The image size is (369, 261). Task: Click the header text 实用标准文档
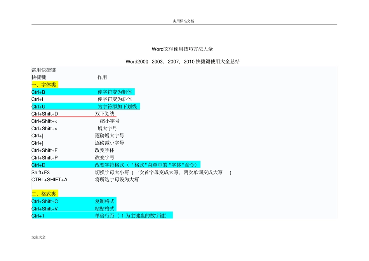tap(183, 21)
